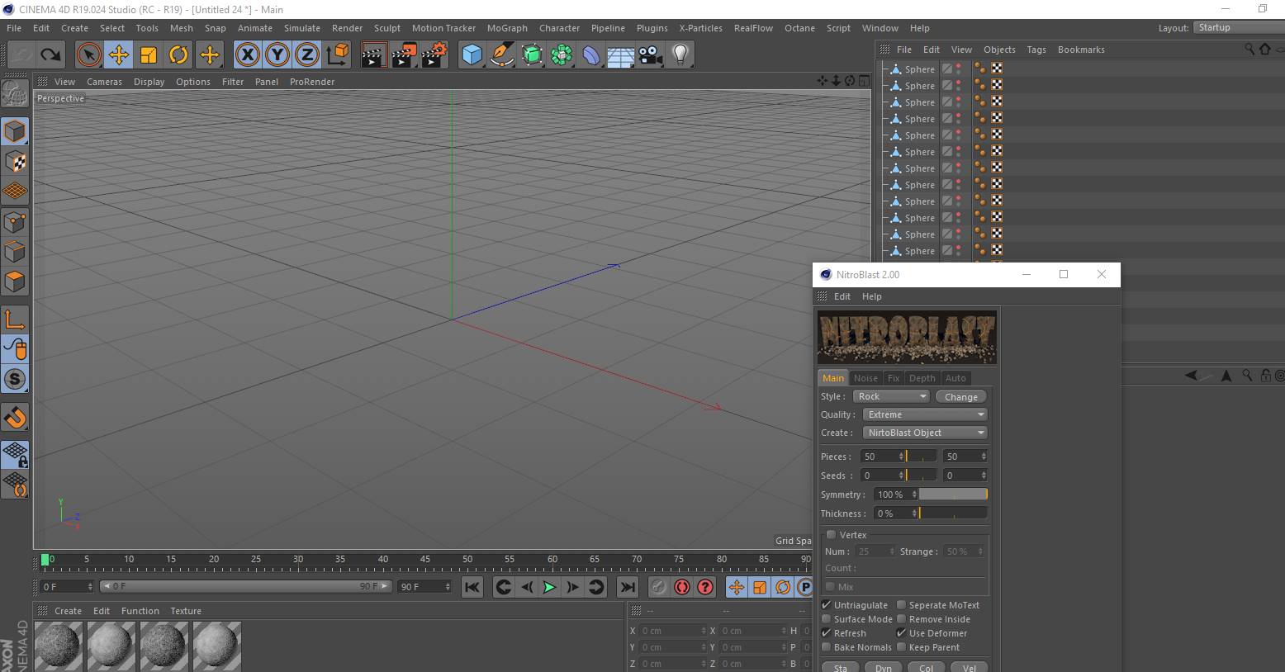Image resolution: width=1285 pixels, height=672 pixels.
Task: Click the Change button
Action: (x=961, y=397)
